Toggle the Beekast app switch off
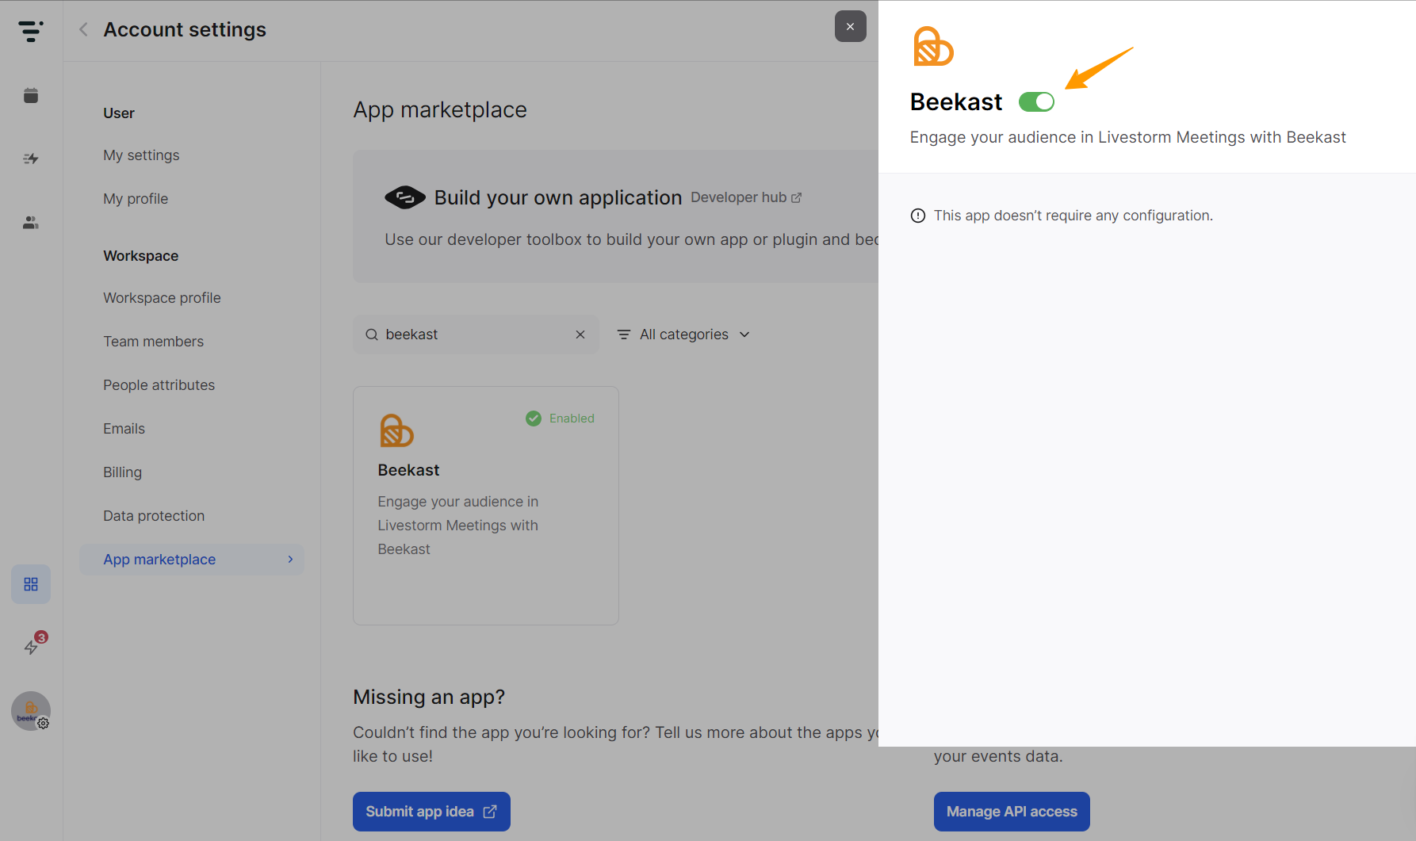 coord(1036,101)
